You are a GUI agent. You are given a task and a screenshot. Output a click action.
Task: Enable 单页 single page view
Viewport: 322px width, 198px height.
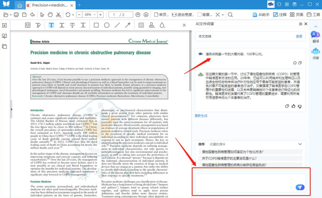click(x=156, y=15)
